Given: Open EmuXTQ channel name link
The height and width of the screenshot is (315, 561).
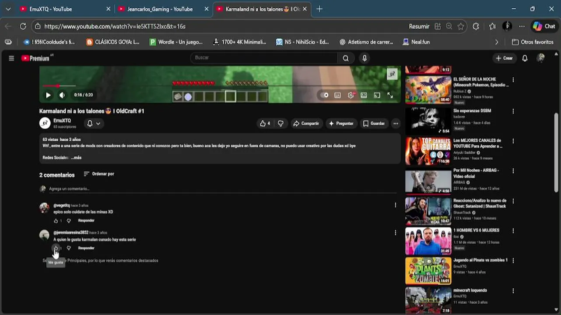Looking at the screenshot, I should click(x=62, y=121).
